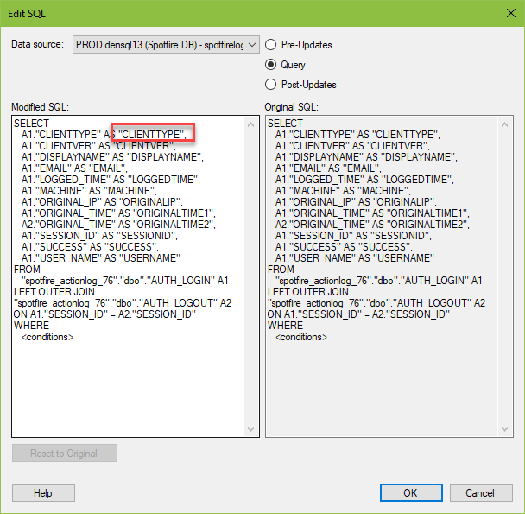Click the ORIGINALTIME2 line in Modified SQL
525x514 pixels.
pyautogui.click(x=118, y=224)
